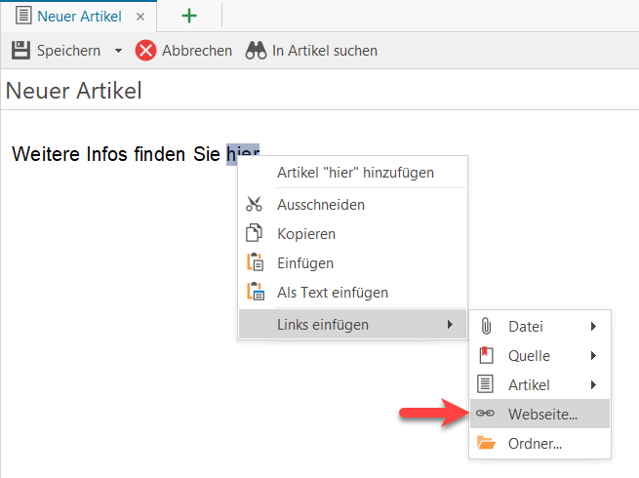The height and width of the screenshot is (478, 639).
Task: Click the orange folder Ordner icon
Action: point(486,443)
